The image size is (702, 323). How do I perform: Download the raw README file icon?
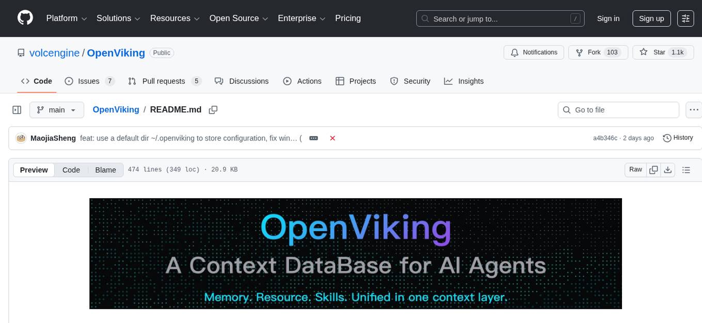668,169
